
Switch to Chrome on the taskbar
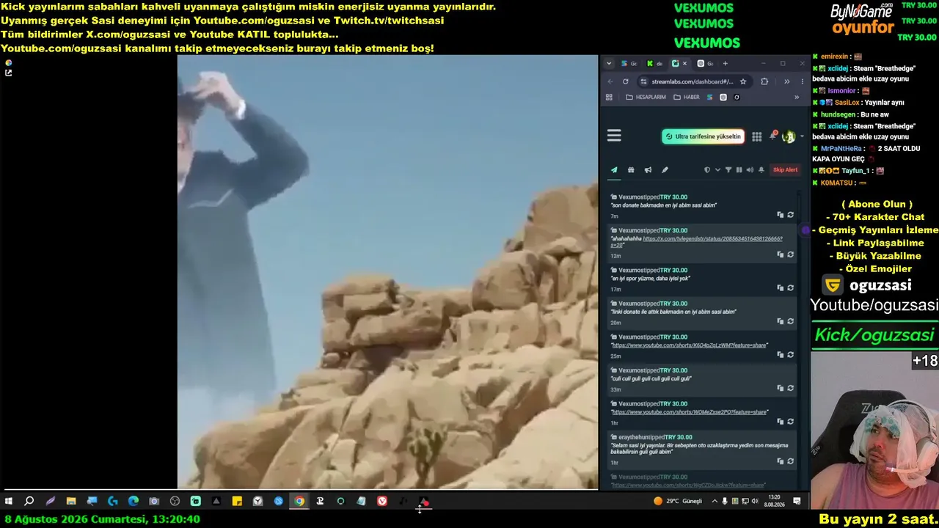(299, 502)
